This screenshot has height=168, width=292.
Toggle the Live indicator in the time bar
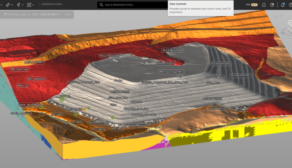point(68,15)
